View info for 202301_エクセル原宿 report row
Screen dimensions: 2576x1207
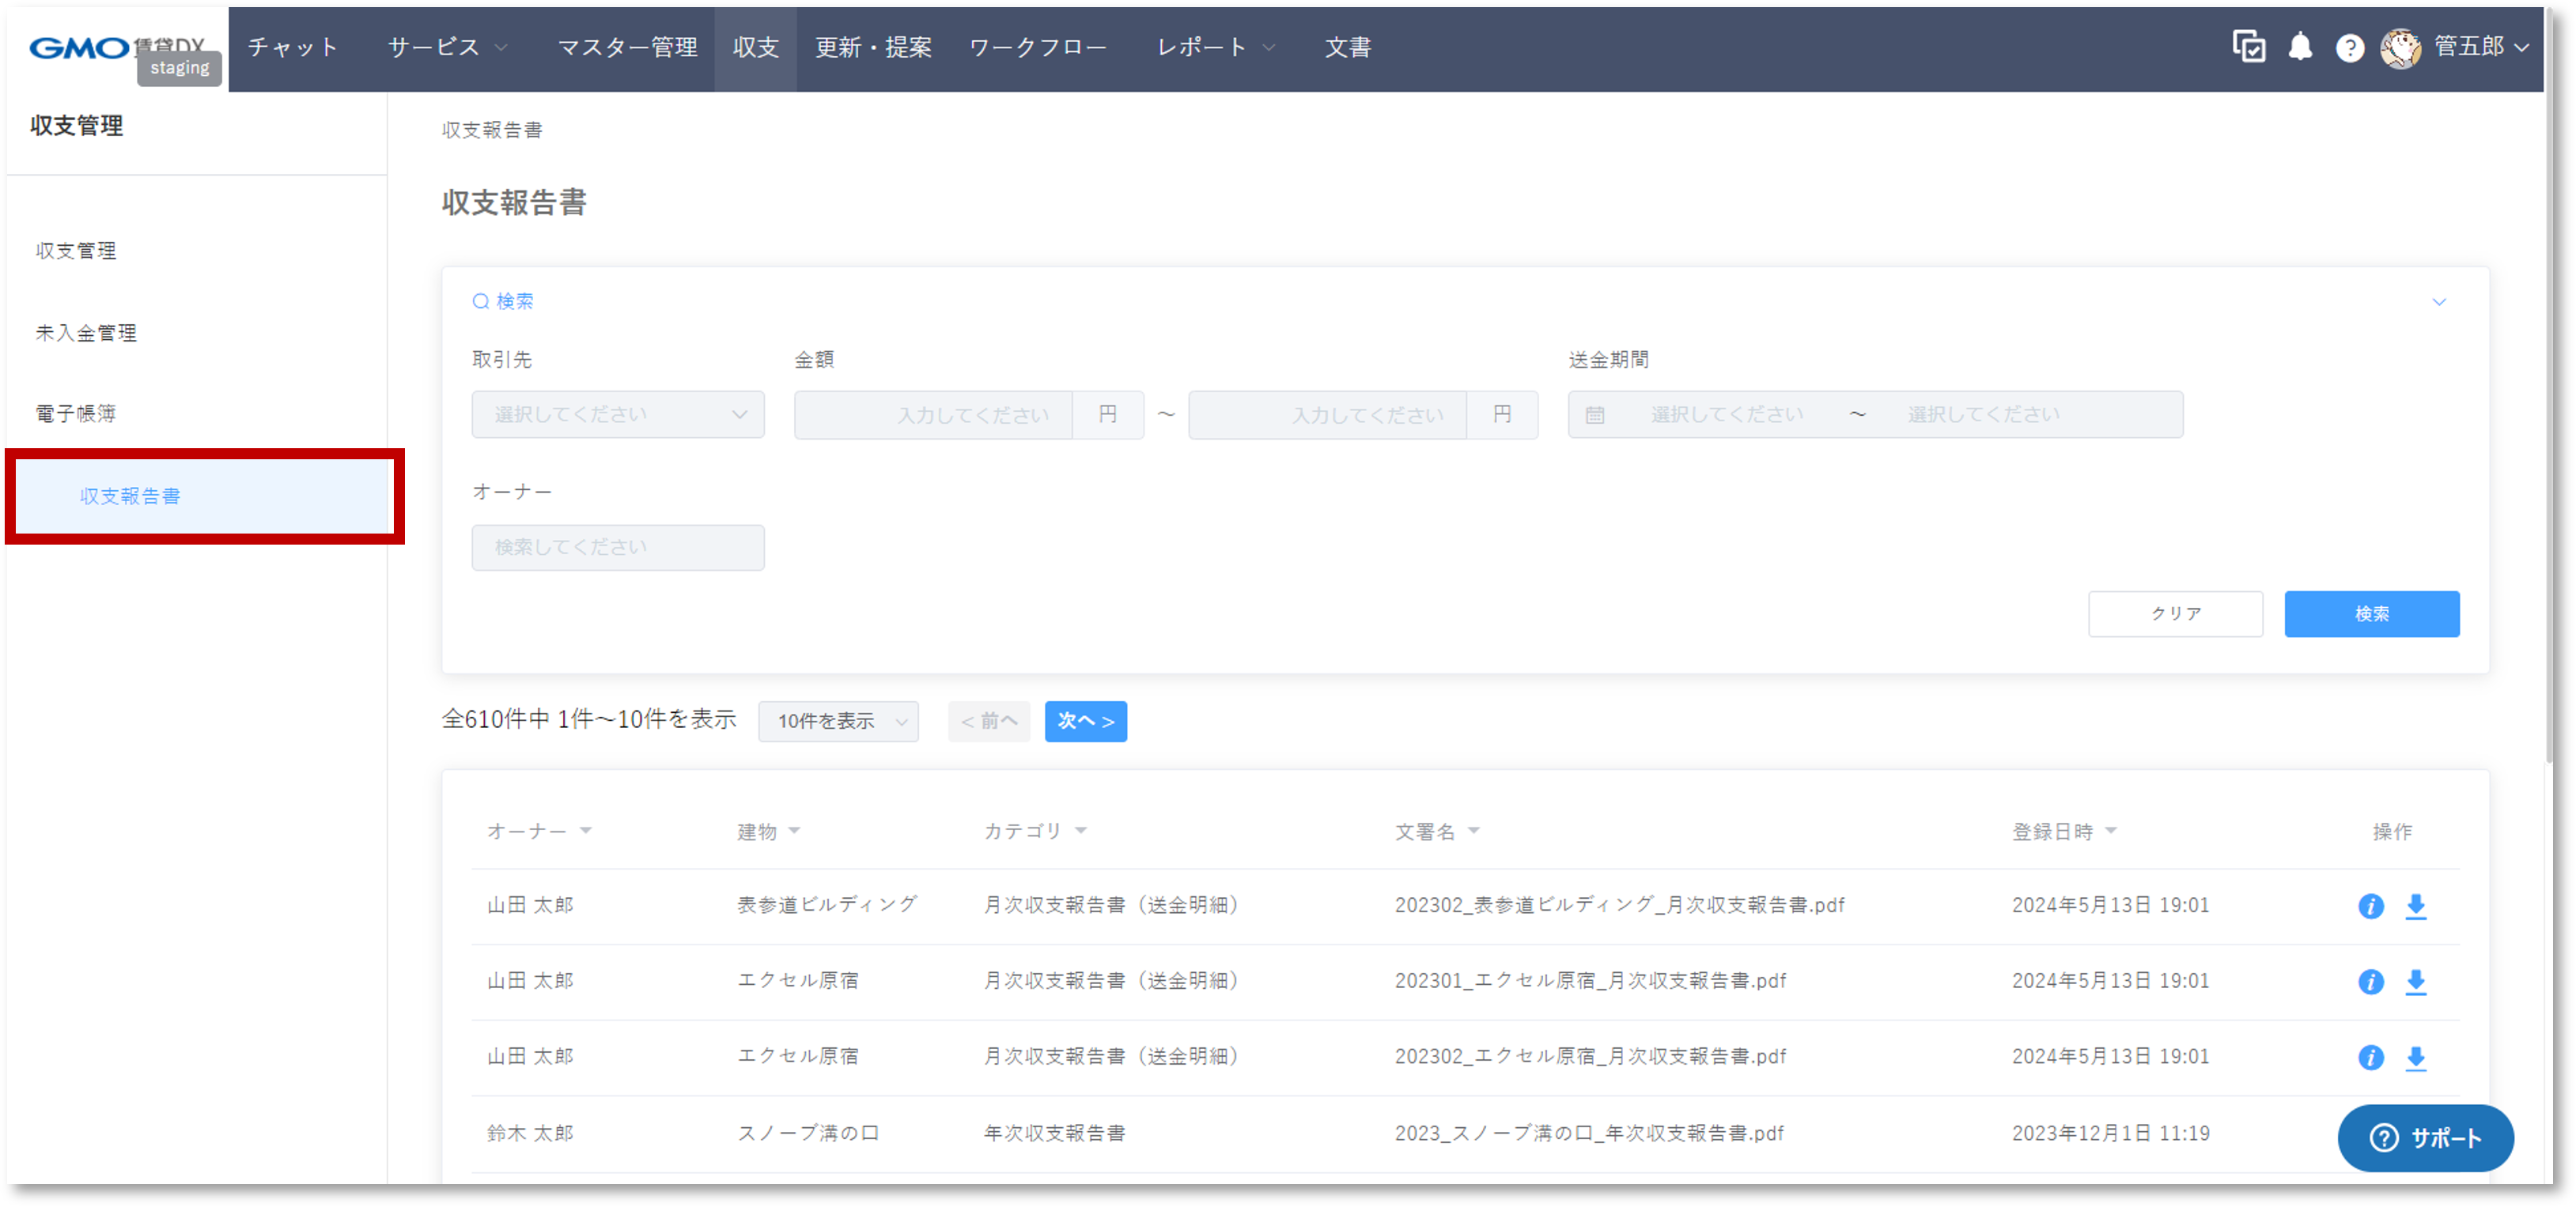pyautogui.click(x=2370, y=983)
